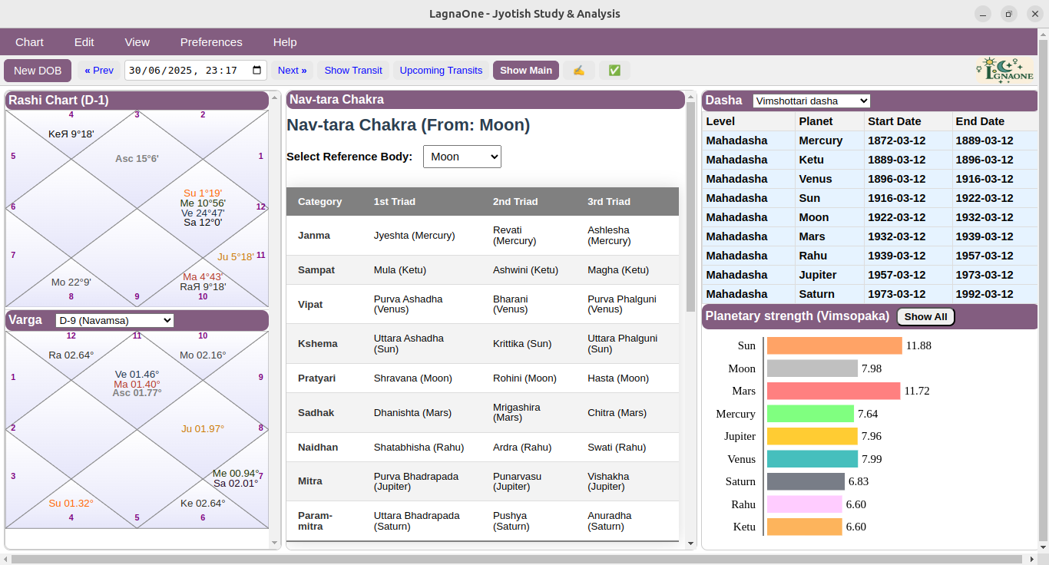Click Su 01.32° in Navamsa chart
This screenshot has width=1049, height=565.
click(x=71, y=504)
